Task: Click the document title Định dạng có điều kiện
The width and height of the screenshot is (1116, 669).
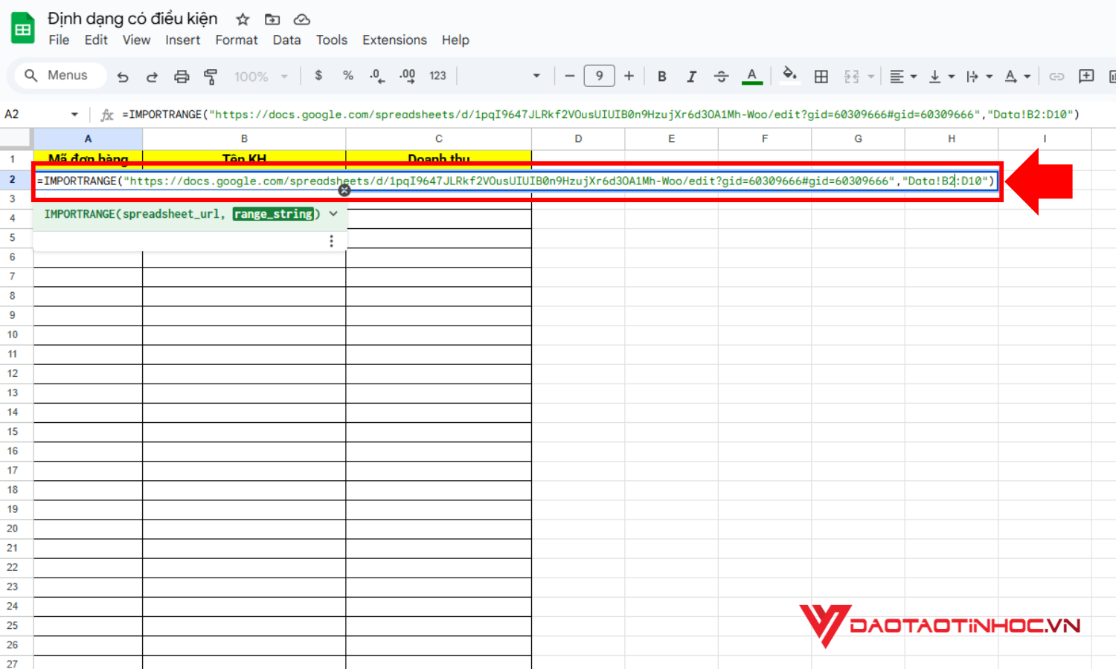Action: (132, 19)
